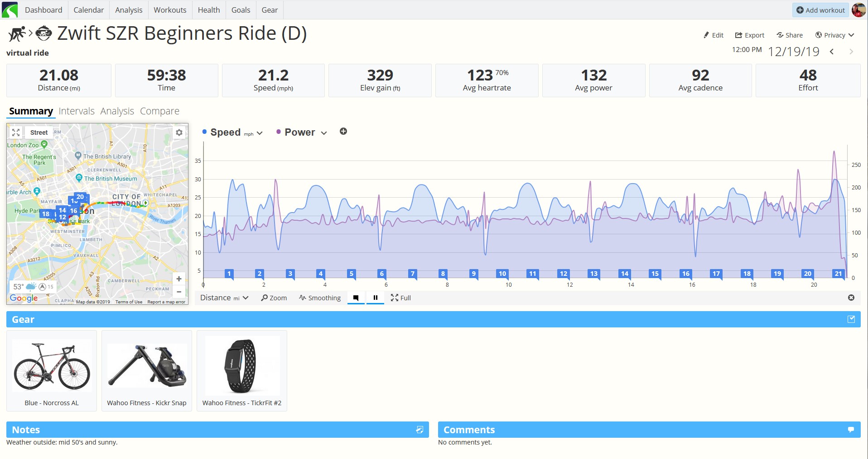
Task: Select lap marker 10 on the chart
Action: point(502,274)
